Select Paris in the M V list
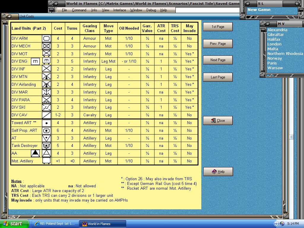 coord(272,63)
